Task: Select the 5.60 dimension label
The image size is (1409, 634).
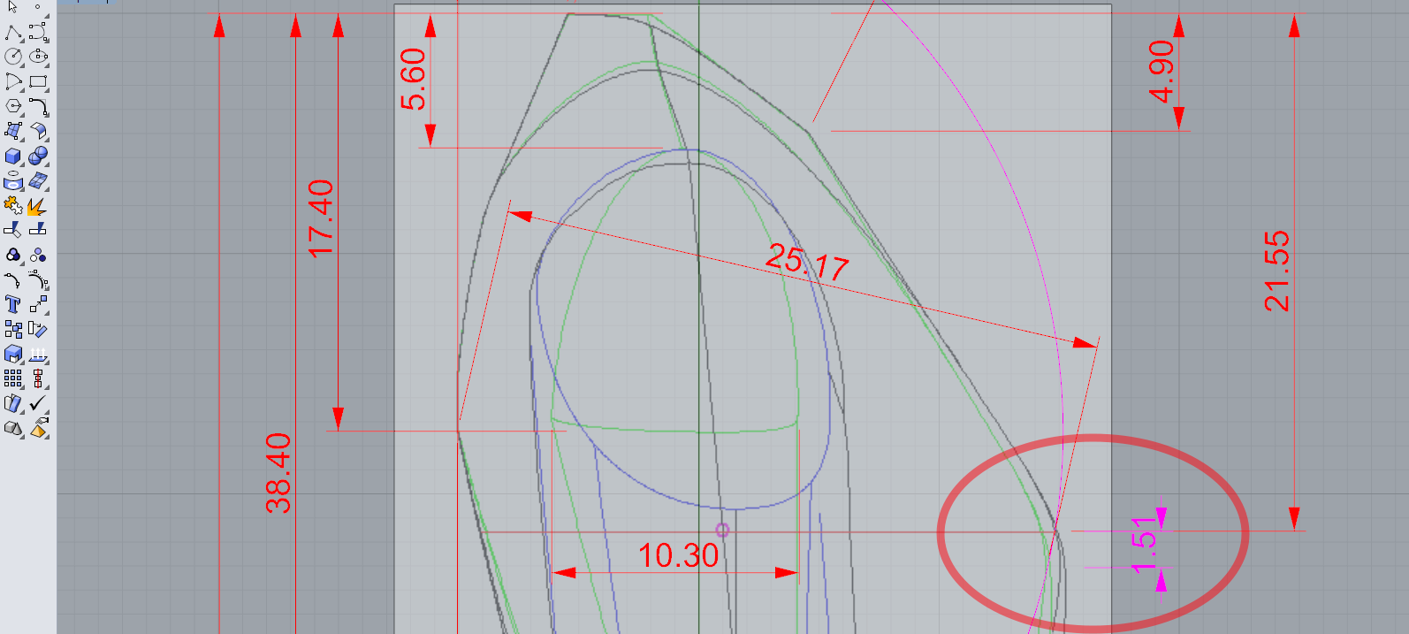Action: pos(413,80)
